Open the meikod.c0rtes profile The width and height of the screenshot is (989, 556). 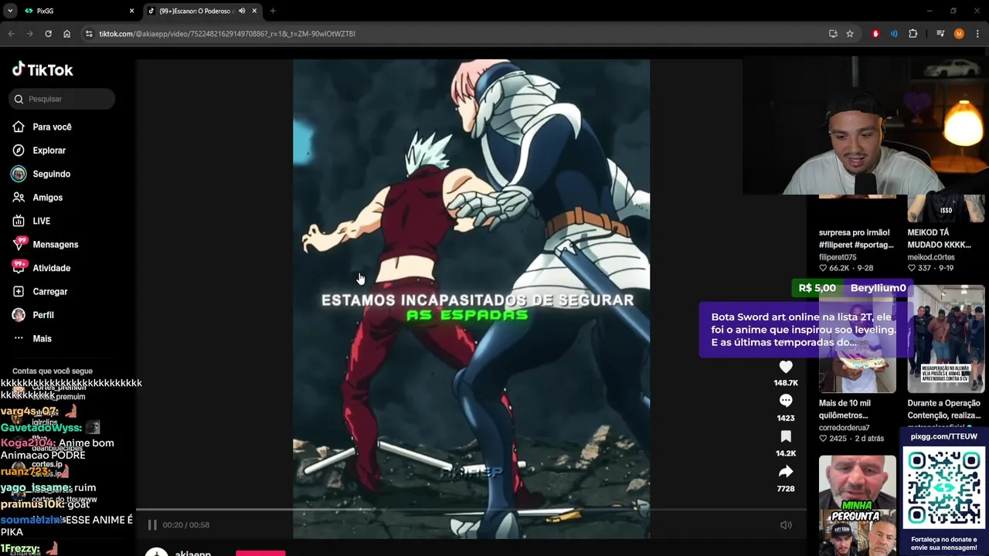pyautogui.click(x=931, y=257)
